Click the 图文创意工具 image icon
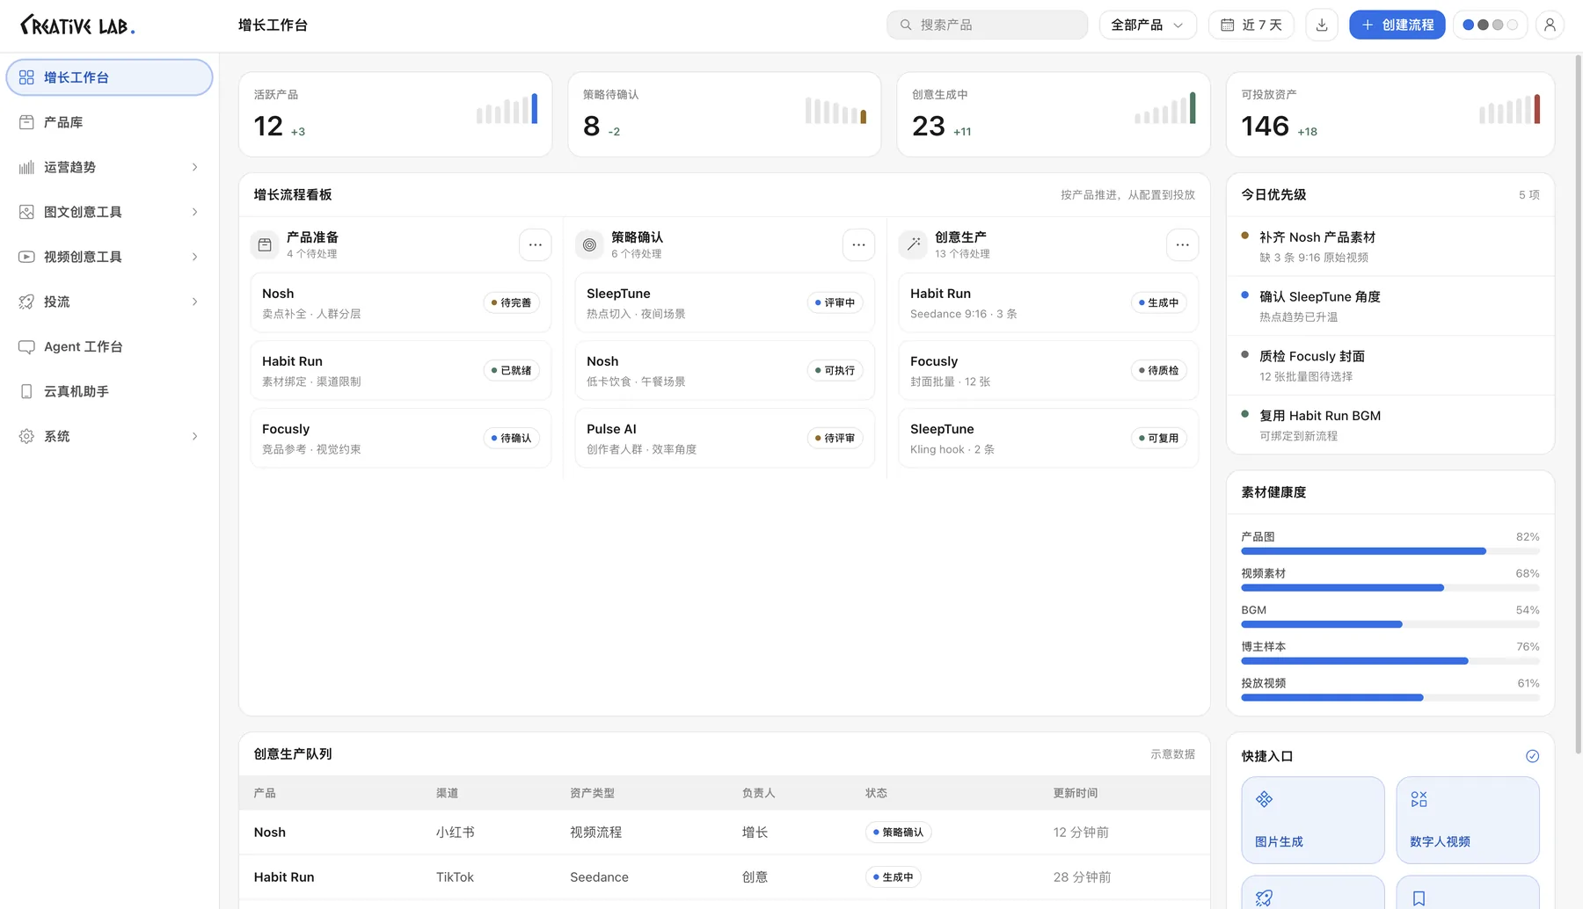This screenshot has width=1583, height=909. [26, 212]
